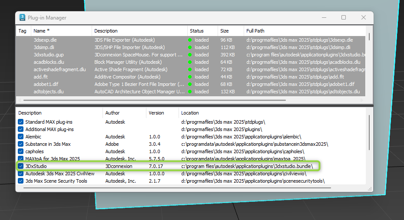
Task: Click '3DS File Exporter (Autodesk)' description
Action: (124, 40)
